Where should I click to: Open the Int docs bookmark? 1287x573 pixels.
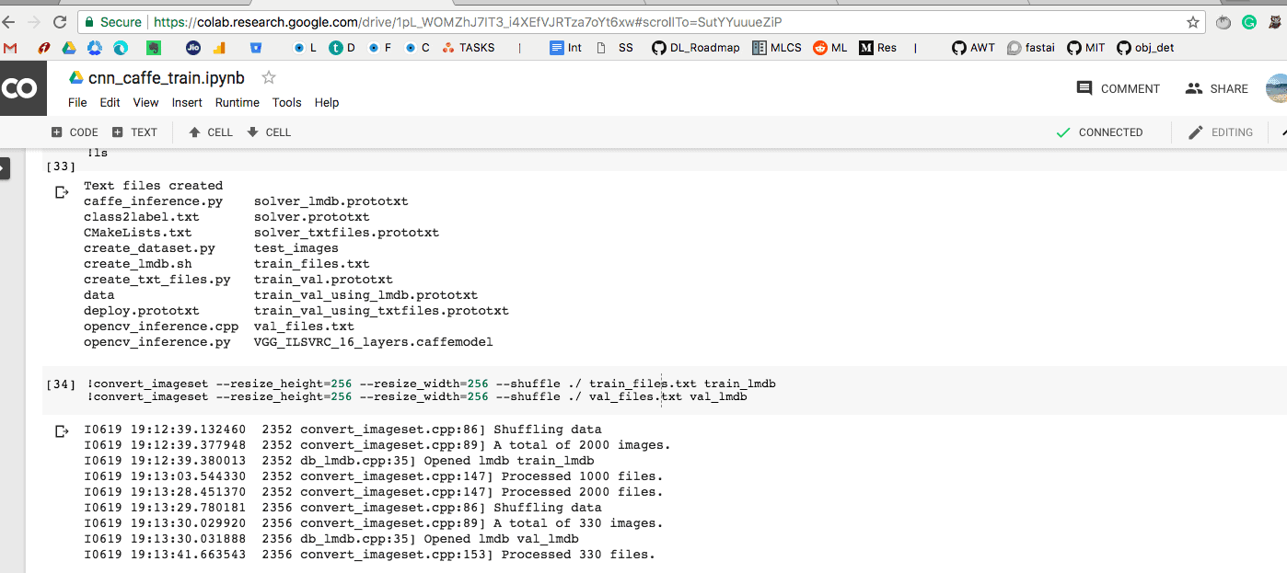pyautogui.click(x=565, y=48)
